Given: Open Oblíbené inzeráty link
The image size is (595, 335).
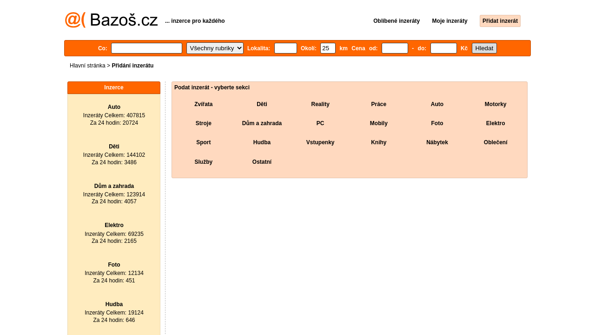Looking at the screenshot, I should (x=397, y=21).
